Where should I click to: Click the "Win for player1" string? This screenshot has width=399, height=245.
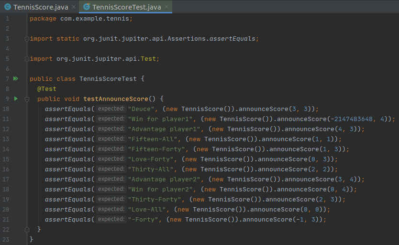click(x=160, y=119)
